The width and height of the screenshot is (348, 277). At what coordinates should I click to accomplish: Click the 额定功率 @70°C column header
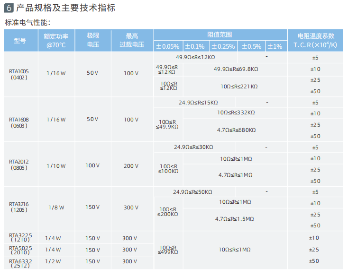(x=56, y=41)
